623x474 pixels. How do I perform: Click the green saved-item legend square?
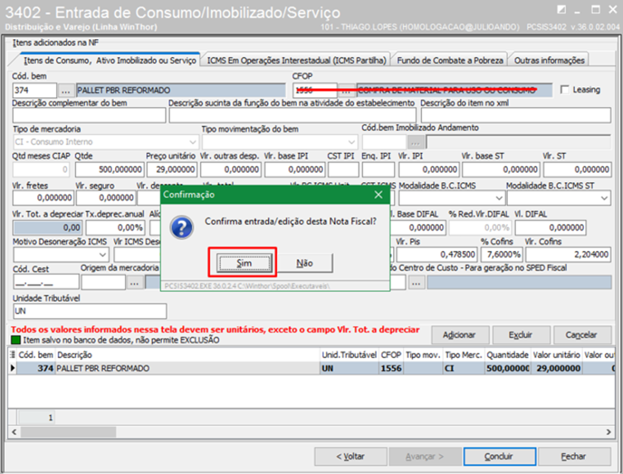[x=16, y=340]
